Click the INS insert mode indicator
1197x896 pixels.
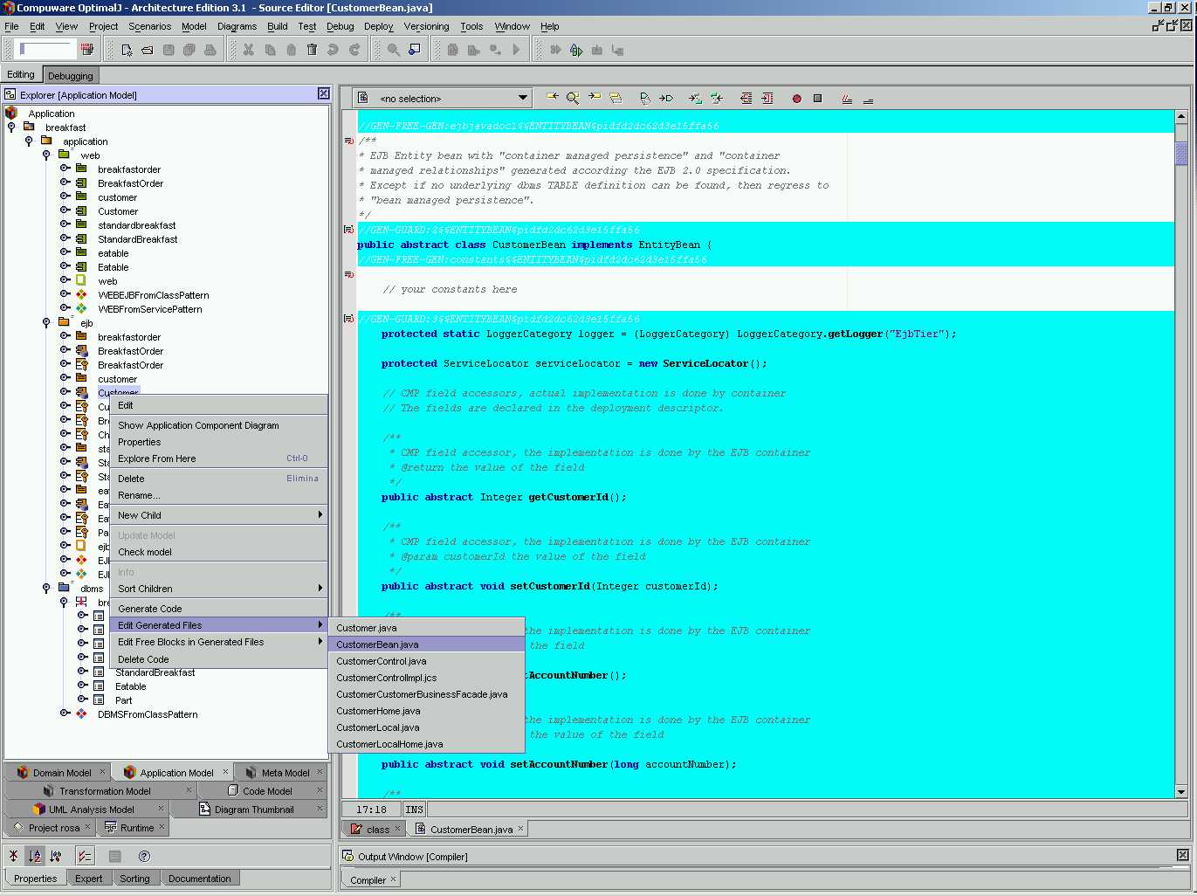click(x=414, y=810)
